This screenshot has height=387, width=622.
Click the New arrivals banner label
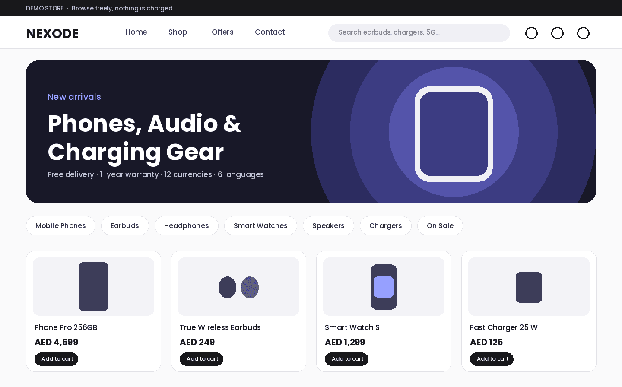click(x=74, y=97)
